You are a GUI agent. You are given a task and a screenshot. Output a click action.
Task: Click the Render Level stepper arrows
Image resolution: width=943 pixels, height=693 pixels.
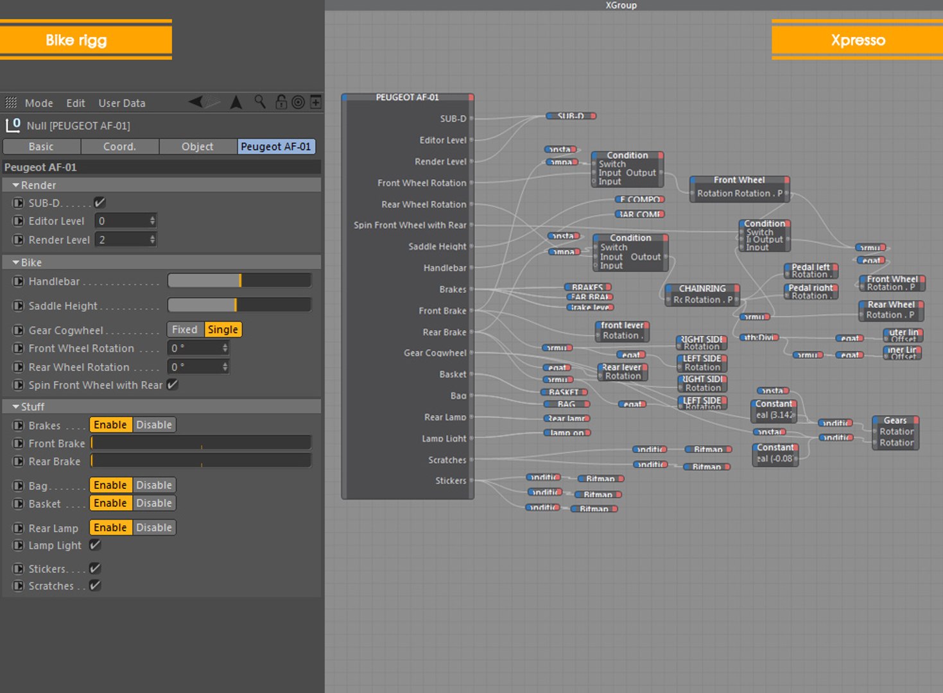(152, 239)
